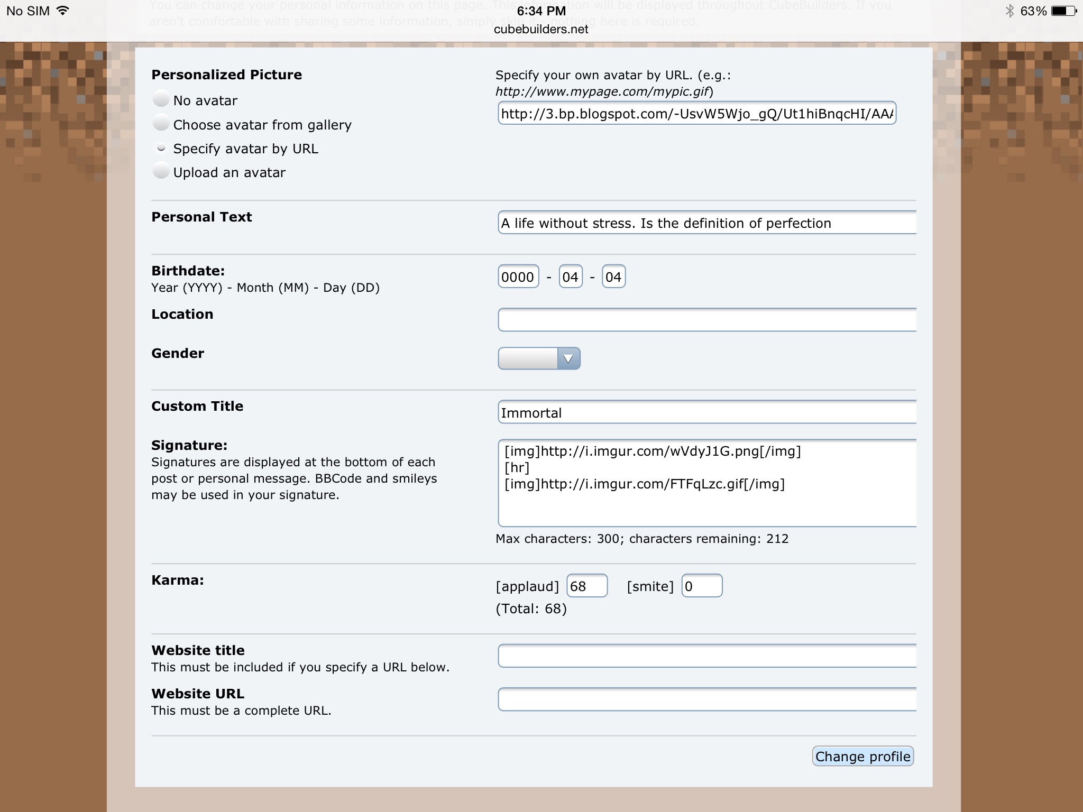Focus the Website title field
This screenshot has height=812, width=1083.
pos(706,656)
